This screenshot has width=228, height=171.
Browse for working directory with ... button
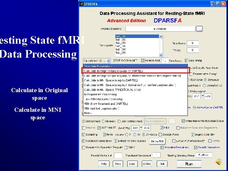[199, 29]
